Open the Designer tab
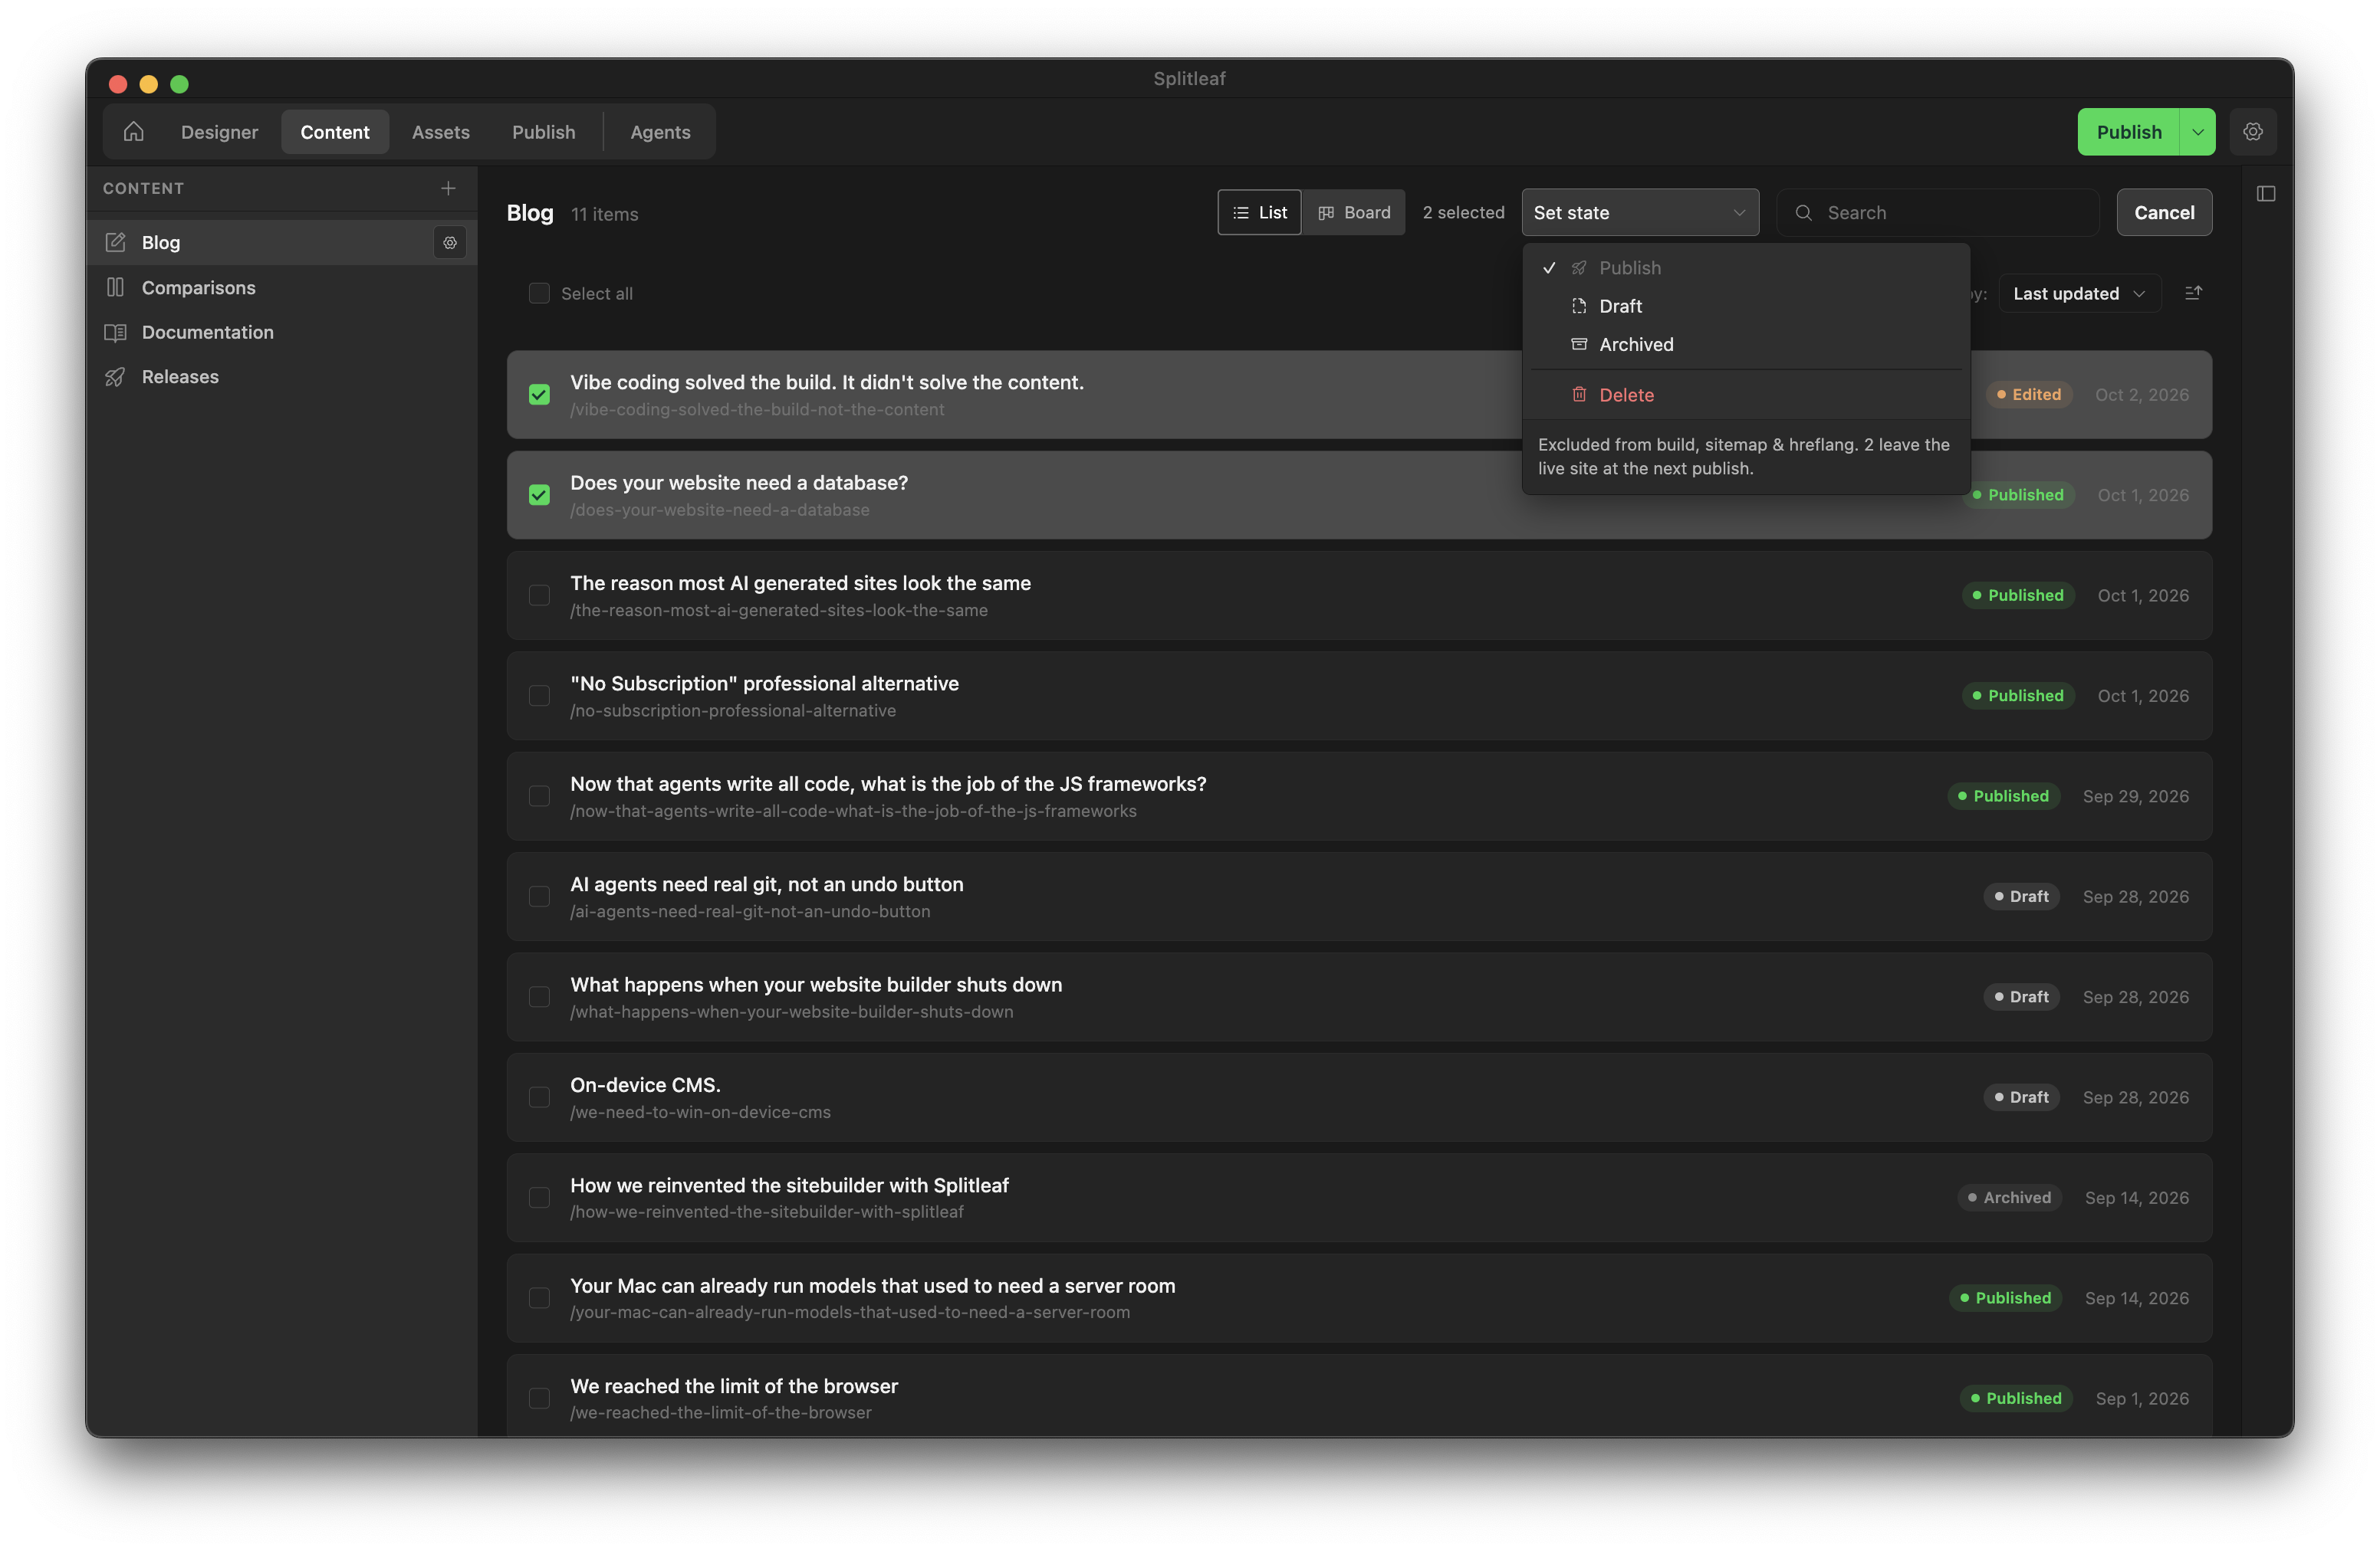 point(219,132)
